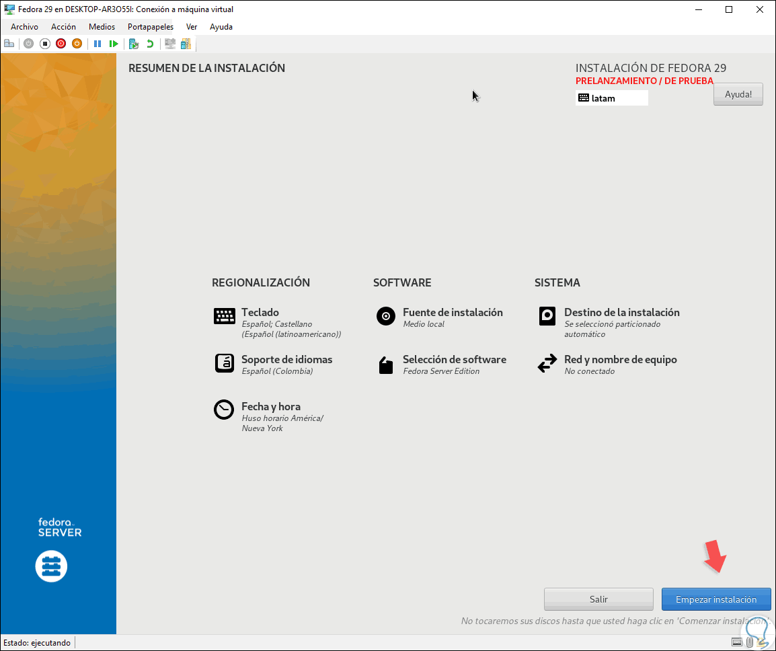Click the grey Start power icon
Screen dimensions: 776x651
(29, 44)
